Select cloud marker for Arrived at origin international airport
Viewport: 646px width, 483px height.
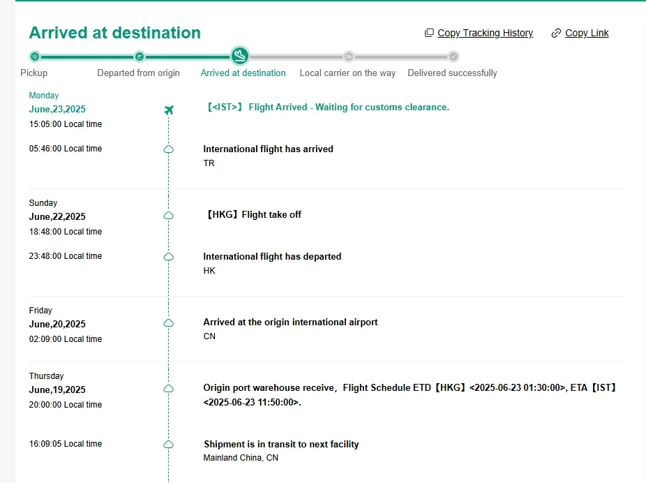pyautogui.click(x=168, y=322)
